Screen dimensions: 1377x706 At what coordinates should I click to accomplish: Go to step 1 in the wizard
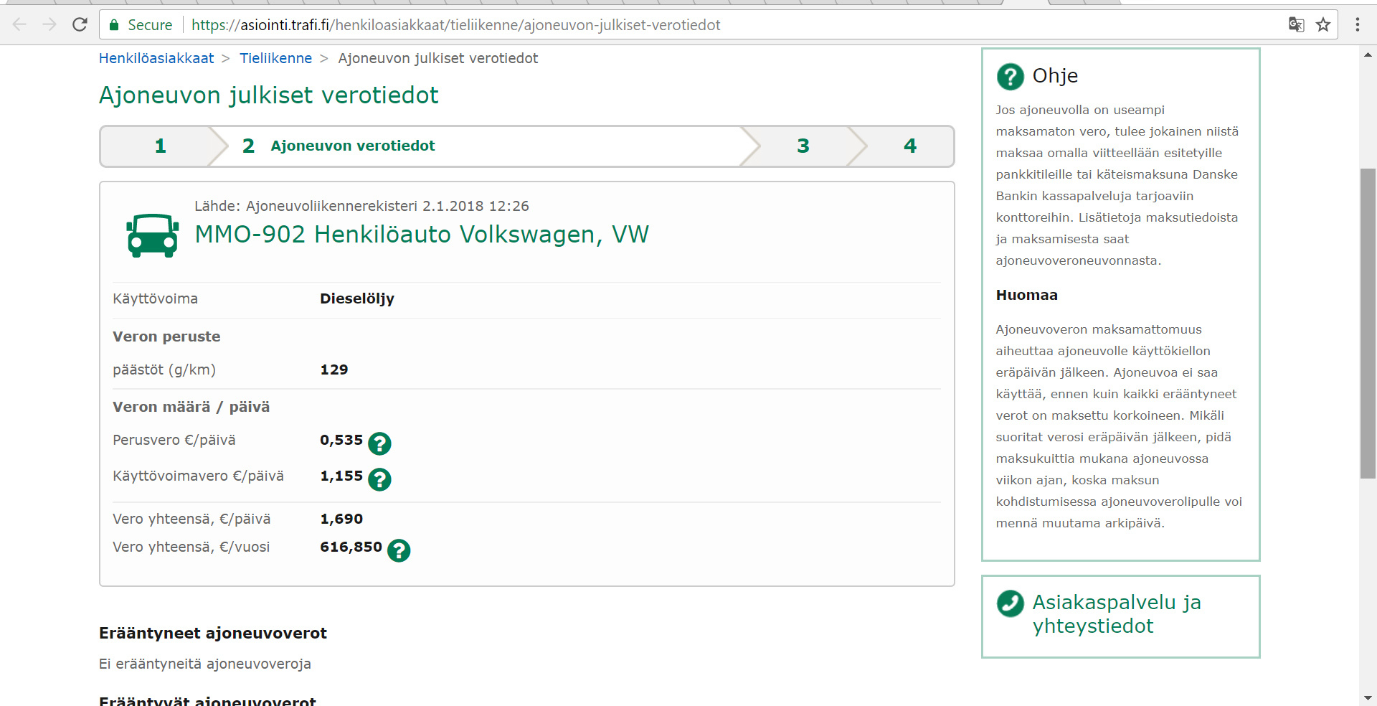(x=160, y=146)
